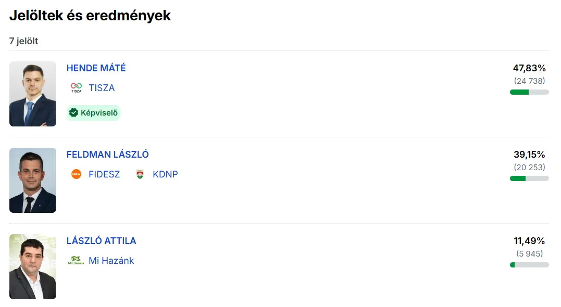Click the green checkmark in Képviselő badge
Image resolution: width=561 pixels, height=307 pixels.
pyautogui.click(x=74, y=112)
